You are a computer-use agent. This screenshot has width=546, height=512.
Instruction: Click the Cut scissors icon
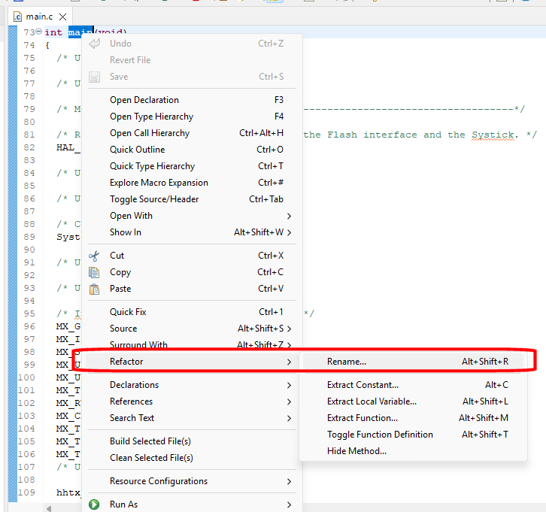[95, 256]
